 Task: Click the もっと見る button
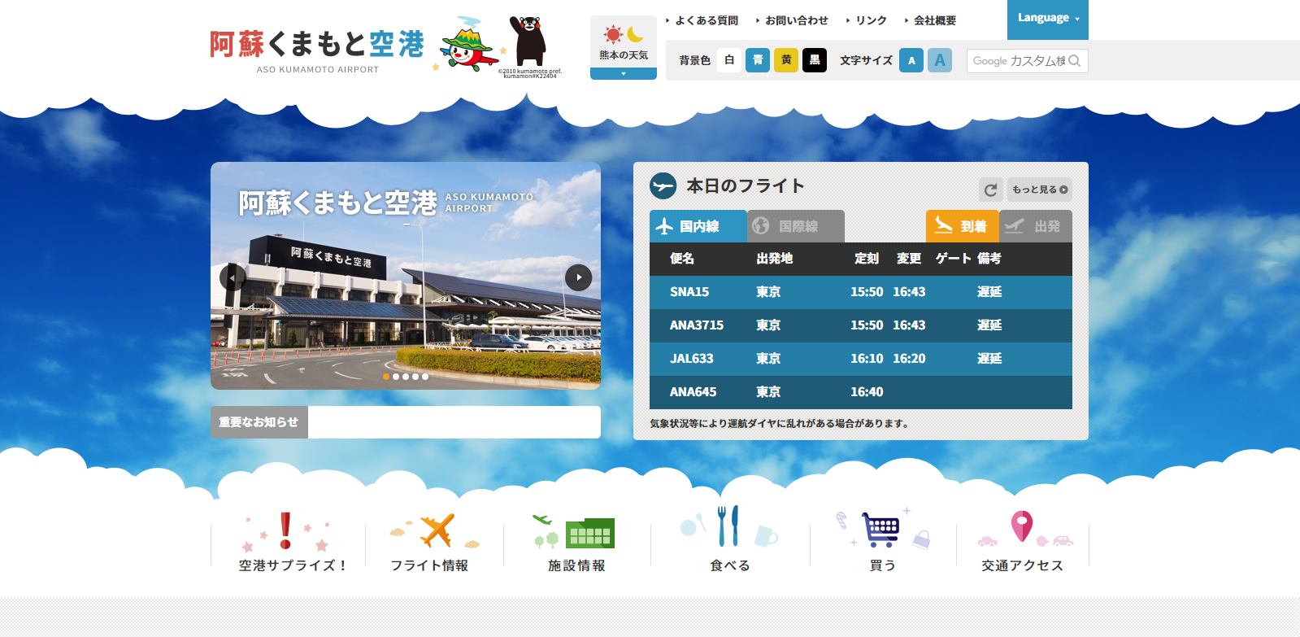(1040, 190)
